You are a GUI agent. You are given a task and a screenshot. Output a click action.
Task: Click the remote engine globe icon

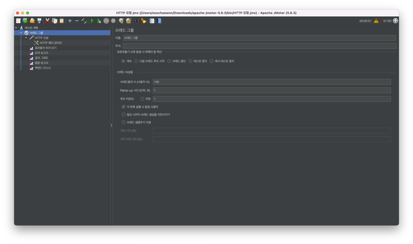pos(395,21)
